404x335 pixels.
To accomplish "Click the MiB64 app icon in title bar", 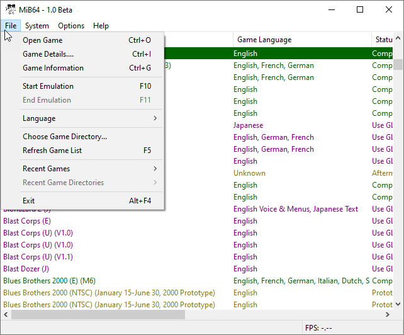I will coord(11,9).
